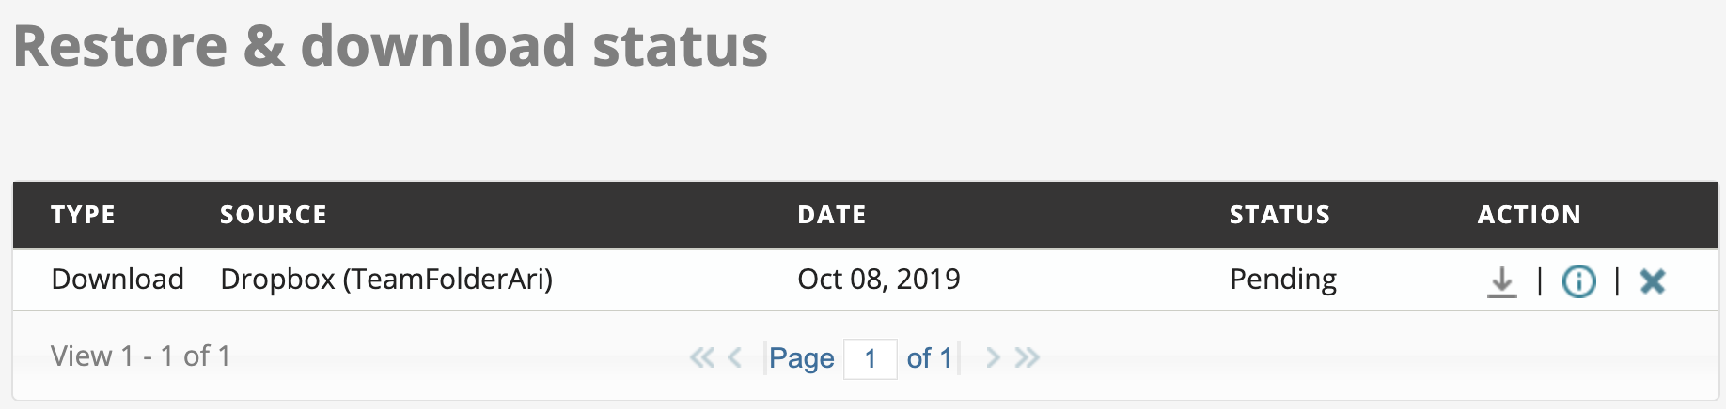Click the "View 1 - 1 of 1" text
Image resolution: width=1726 pixels, height=409 pixels.
pyautogui.click(x=140, y=356)
